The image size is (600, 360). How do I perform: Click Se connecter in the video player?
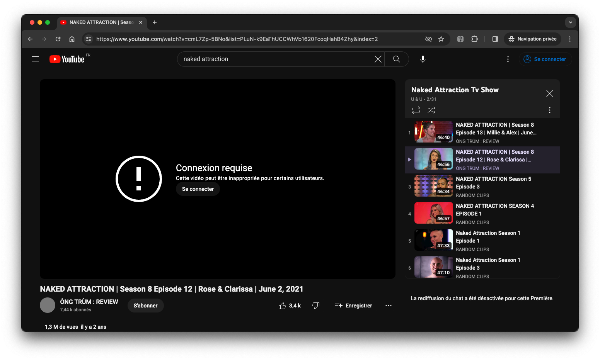[198, 189]
